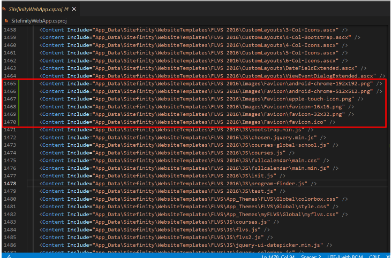
Task: Click the XML file icon on the tab
Action: [x=4, y=9]
